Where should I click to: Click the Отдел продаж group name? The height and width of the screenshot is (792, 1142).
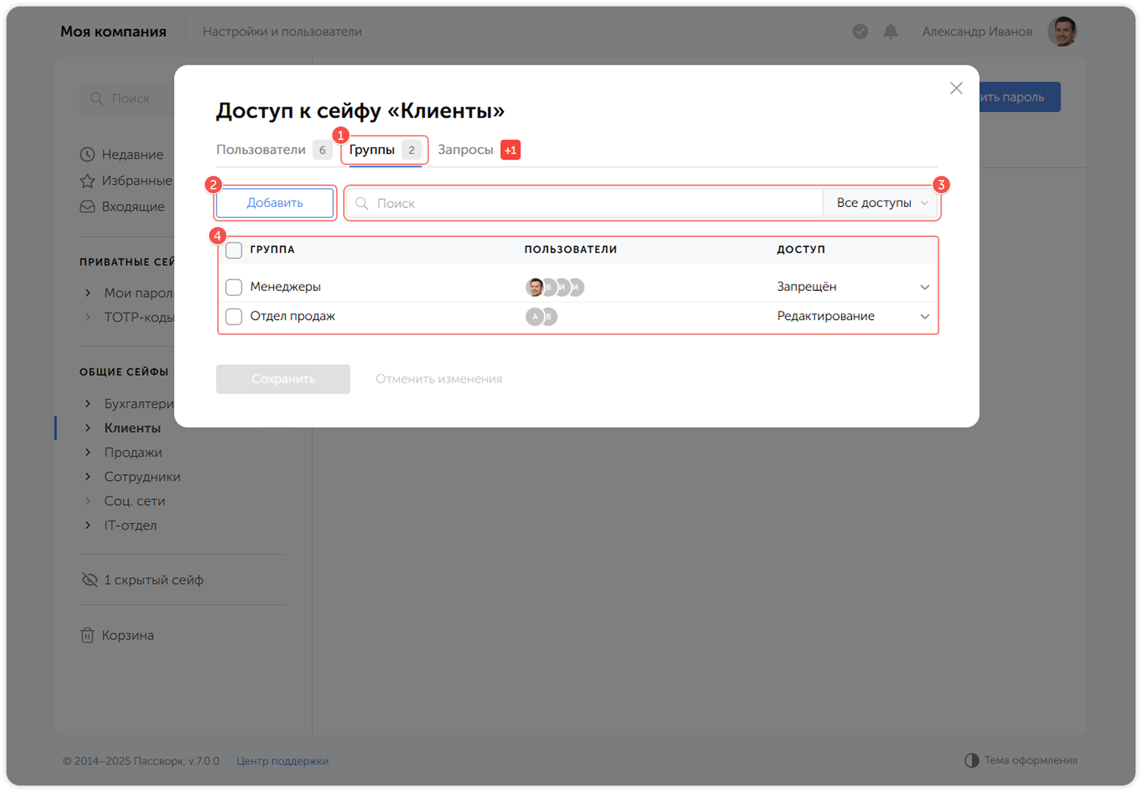(x=292, y=316)
